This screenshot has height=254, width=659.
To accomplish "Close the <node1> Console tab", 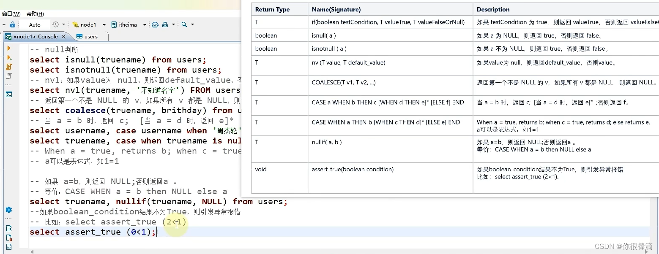I will click(x=64, y=36).
